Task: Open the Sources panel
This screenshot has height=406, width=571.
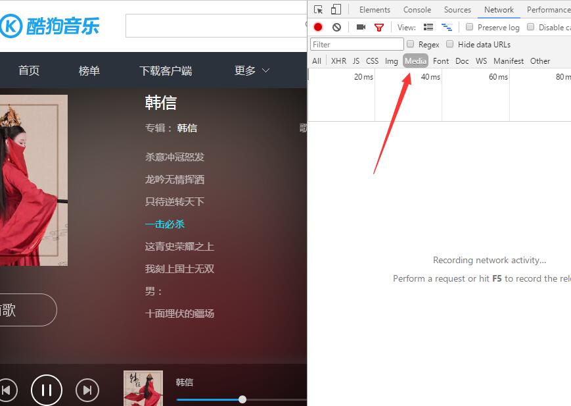Action: [457, 9]
